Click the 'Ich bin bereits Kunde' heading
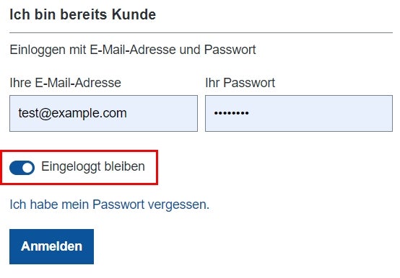The height and width of the screenshot is (278, 400). [x=82, y=14]
